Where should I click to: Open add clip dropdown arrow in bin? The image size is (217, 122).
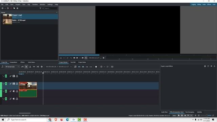click(x=5, y=8)
